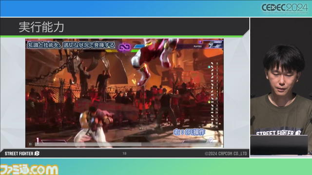Click the purple Drive infinity icon
The image size is (312, 175).
pos(124,47)
